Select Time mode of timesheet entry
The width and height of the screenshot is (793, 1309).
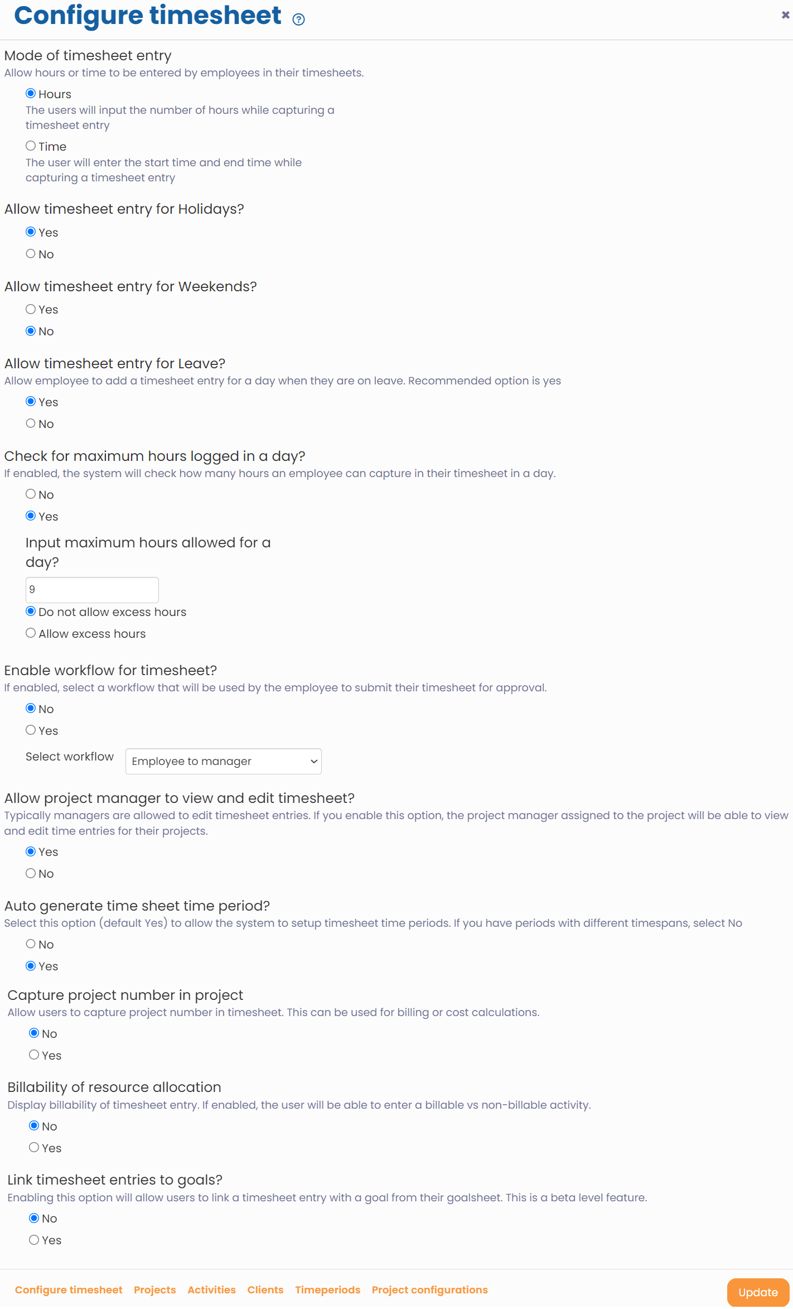pyautogui.click(x=31, y=146)
